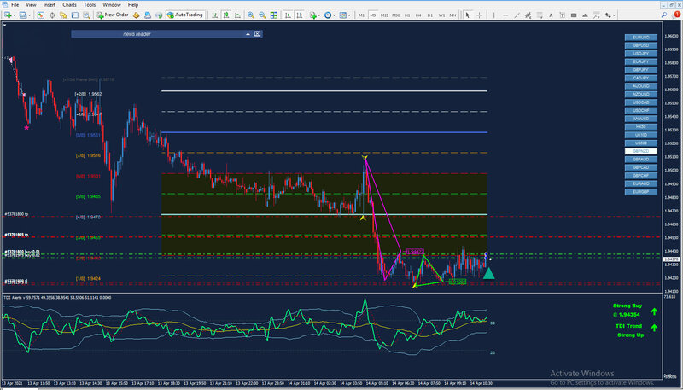Select the M5 timeframe
The width and height of the screenshot is (683, 390).
click(373, 15)
